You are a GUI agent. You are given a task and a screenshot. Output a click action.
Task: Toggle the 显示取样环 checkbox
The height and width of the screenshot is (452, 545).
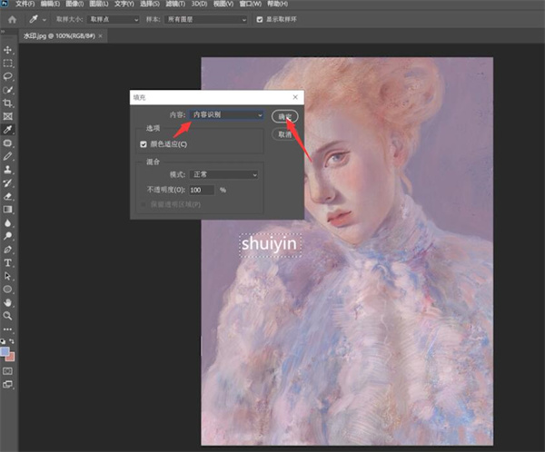tap(260, 19)
